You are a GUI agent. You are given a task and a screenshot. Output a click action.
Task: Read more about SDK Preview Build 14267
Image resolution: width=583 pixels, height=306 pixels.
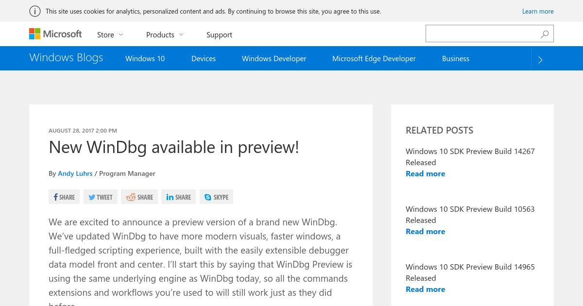point(425,173)
